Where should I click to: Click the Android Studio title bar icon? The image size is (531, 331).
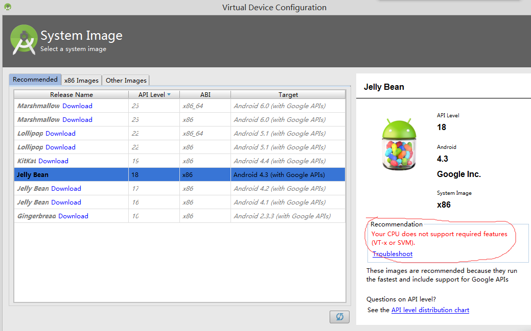[8, 7]
